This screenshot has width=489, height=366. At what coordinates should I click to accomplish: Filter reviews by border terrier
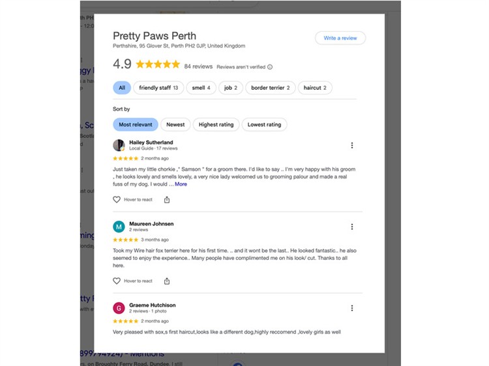pos(271,88)
